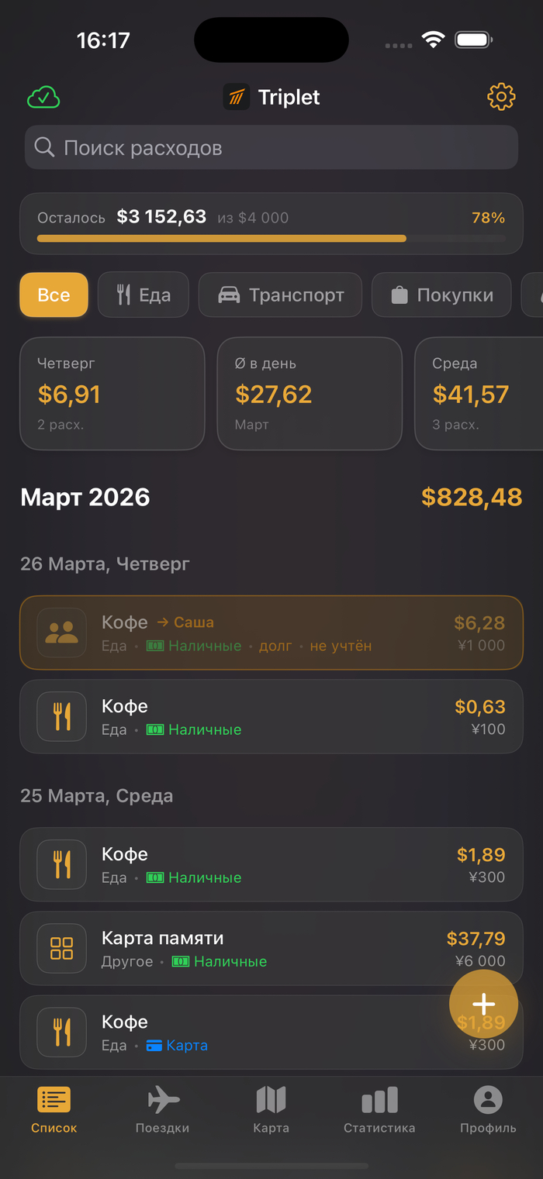Open the Кофе $0,63 cash expense

coord(271,716)
